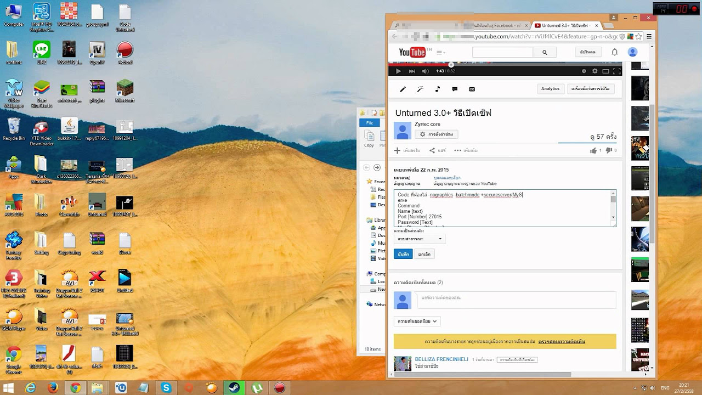This screenshot has height=395, width=702.
Task: Open video player settings gear
Action: tap(595, 71)
